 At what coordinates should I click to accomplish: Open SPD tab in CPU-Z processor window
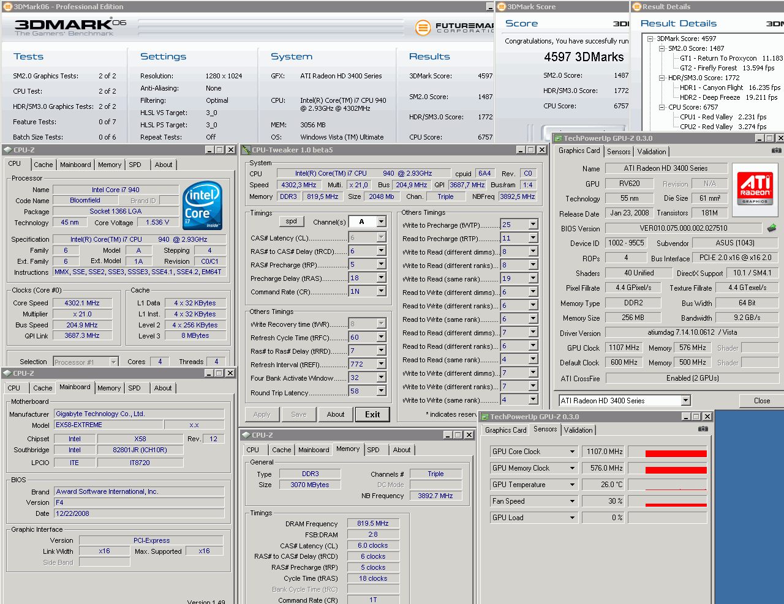[x=135, y=165]
